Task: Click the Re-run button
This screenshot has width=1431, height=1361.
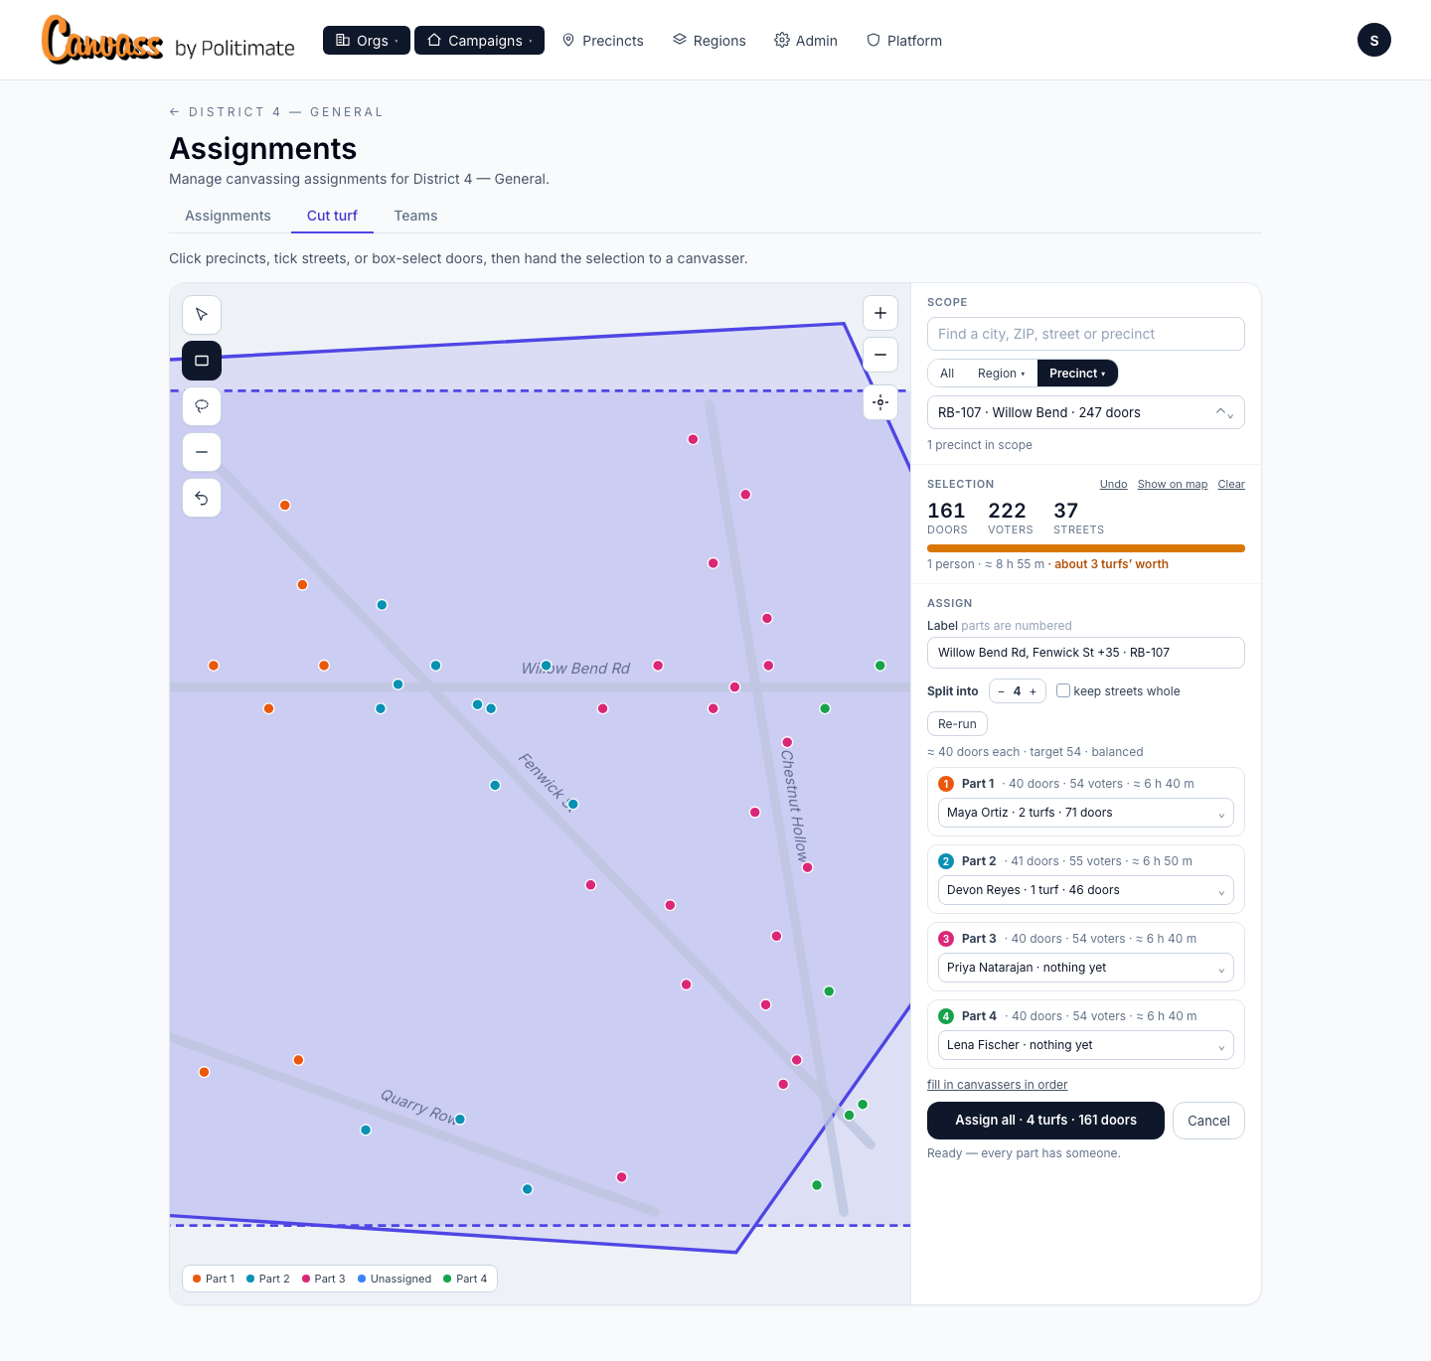Action: [x=957, y=724]
